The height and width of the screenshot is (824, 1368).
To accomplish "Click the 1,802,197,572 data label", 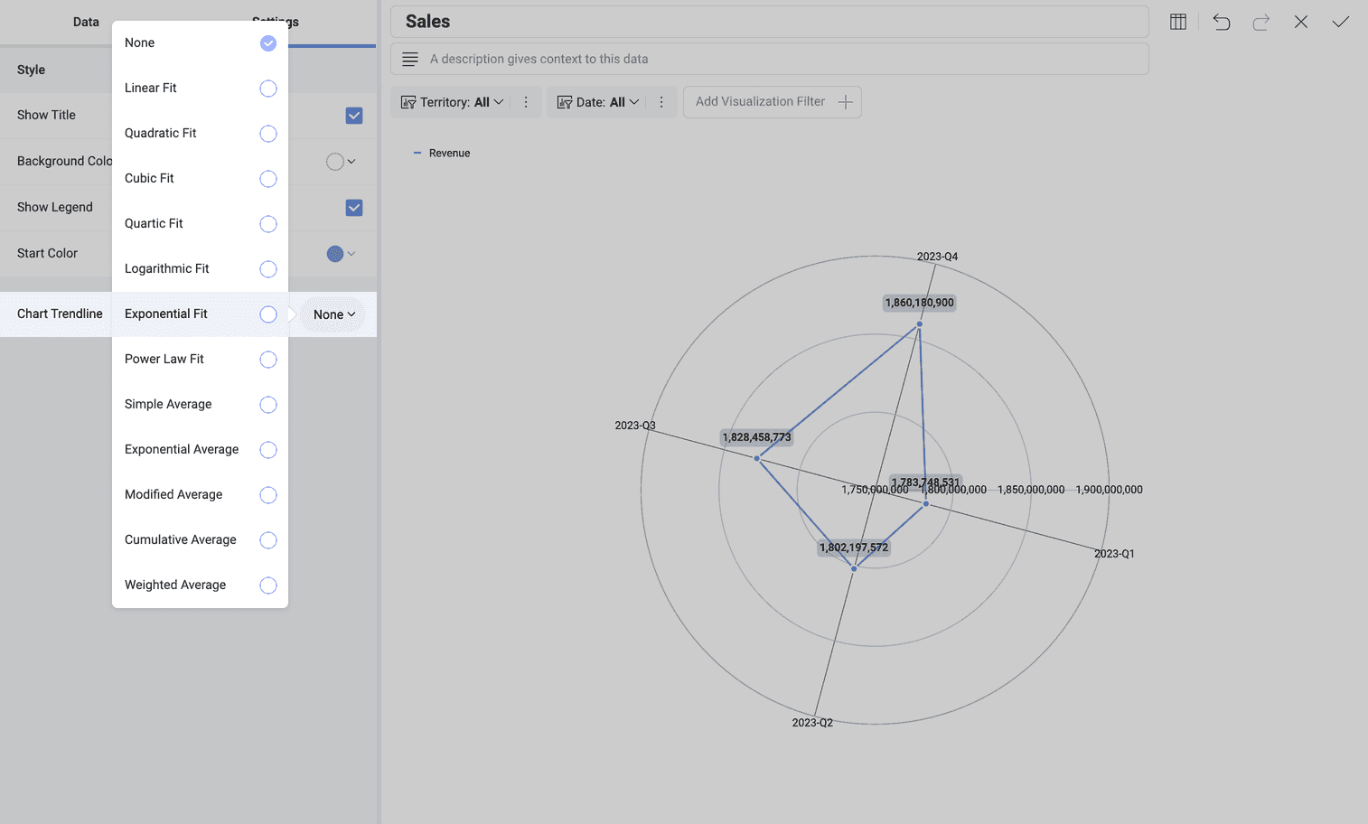I will 854,548.
